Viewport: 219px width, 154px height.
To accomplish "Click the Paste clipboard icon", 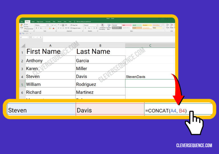I will pyautogui.click(x=22, y=25).
